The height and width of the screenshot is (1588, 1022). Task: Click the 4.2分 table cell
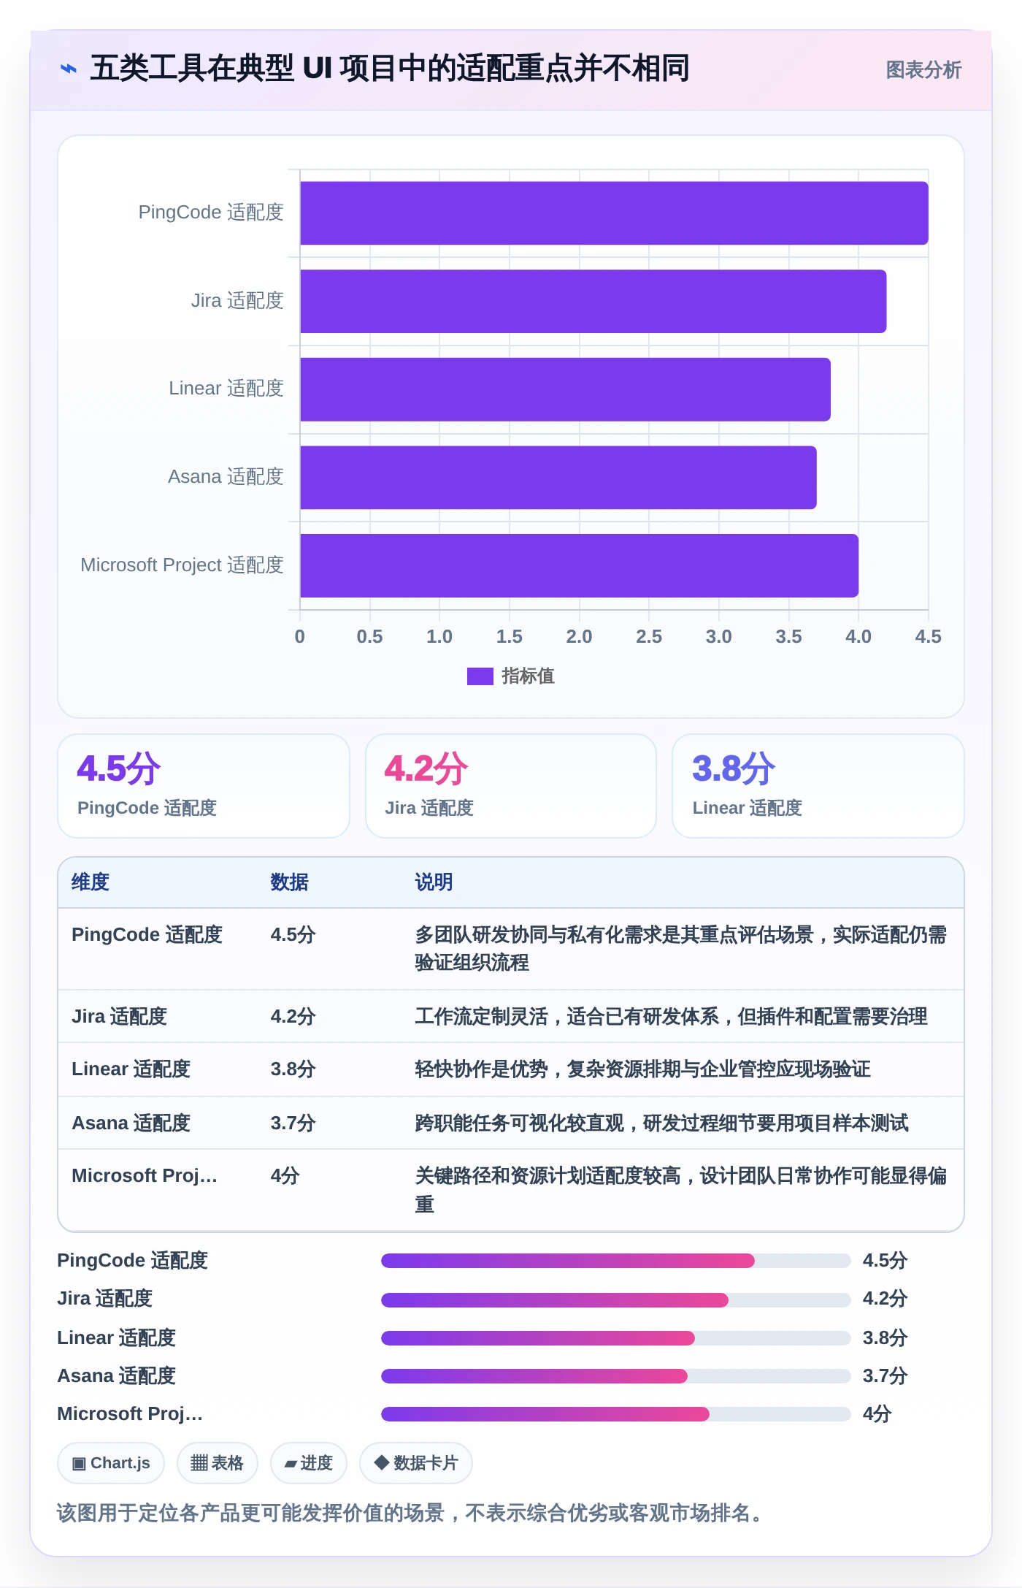(293, 1017)
